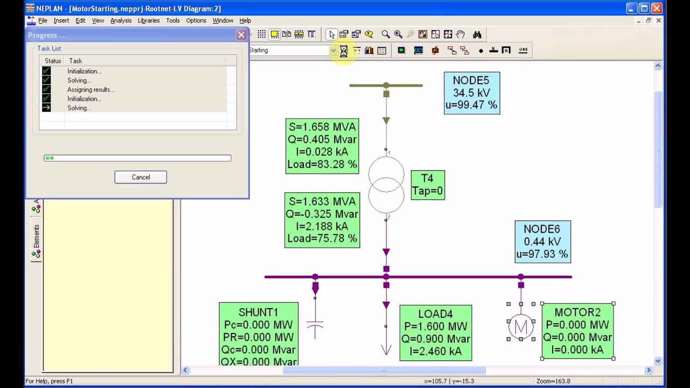
Task: Open the Insert menu
Action: coord(61,20)
